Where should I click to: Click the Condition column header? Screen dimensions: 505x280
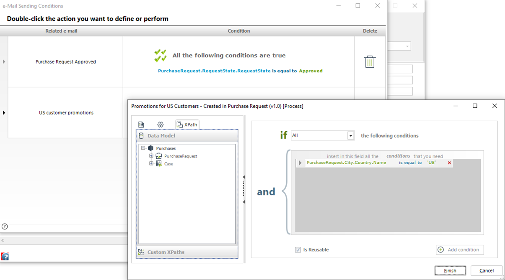coord(239,31)
